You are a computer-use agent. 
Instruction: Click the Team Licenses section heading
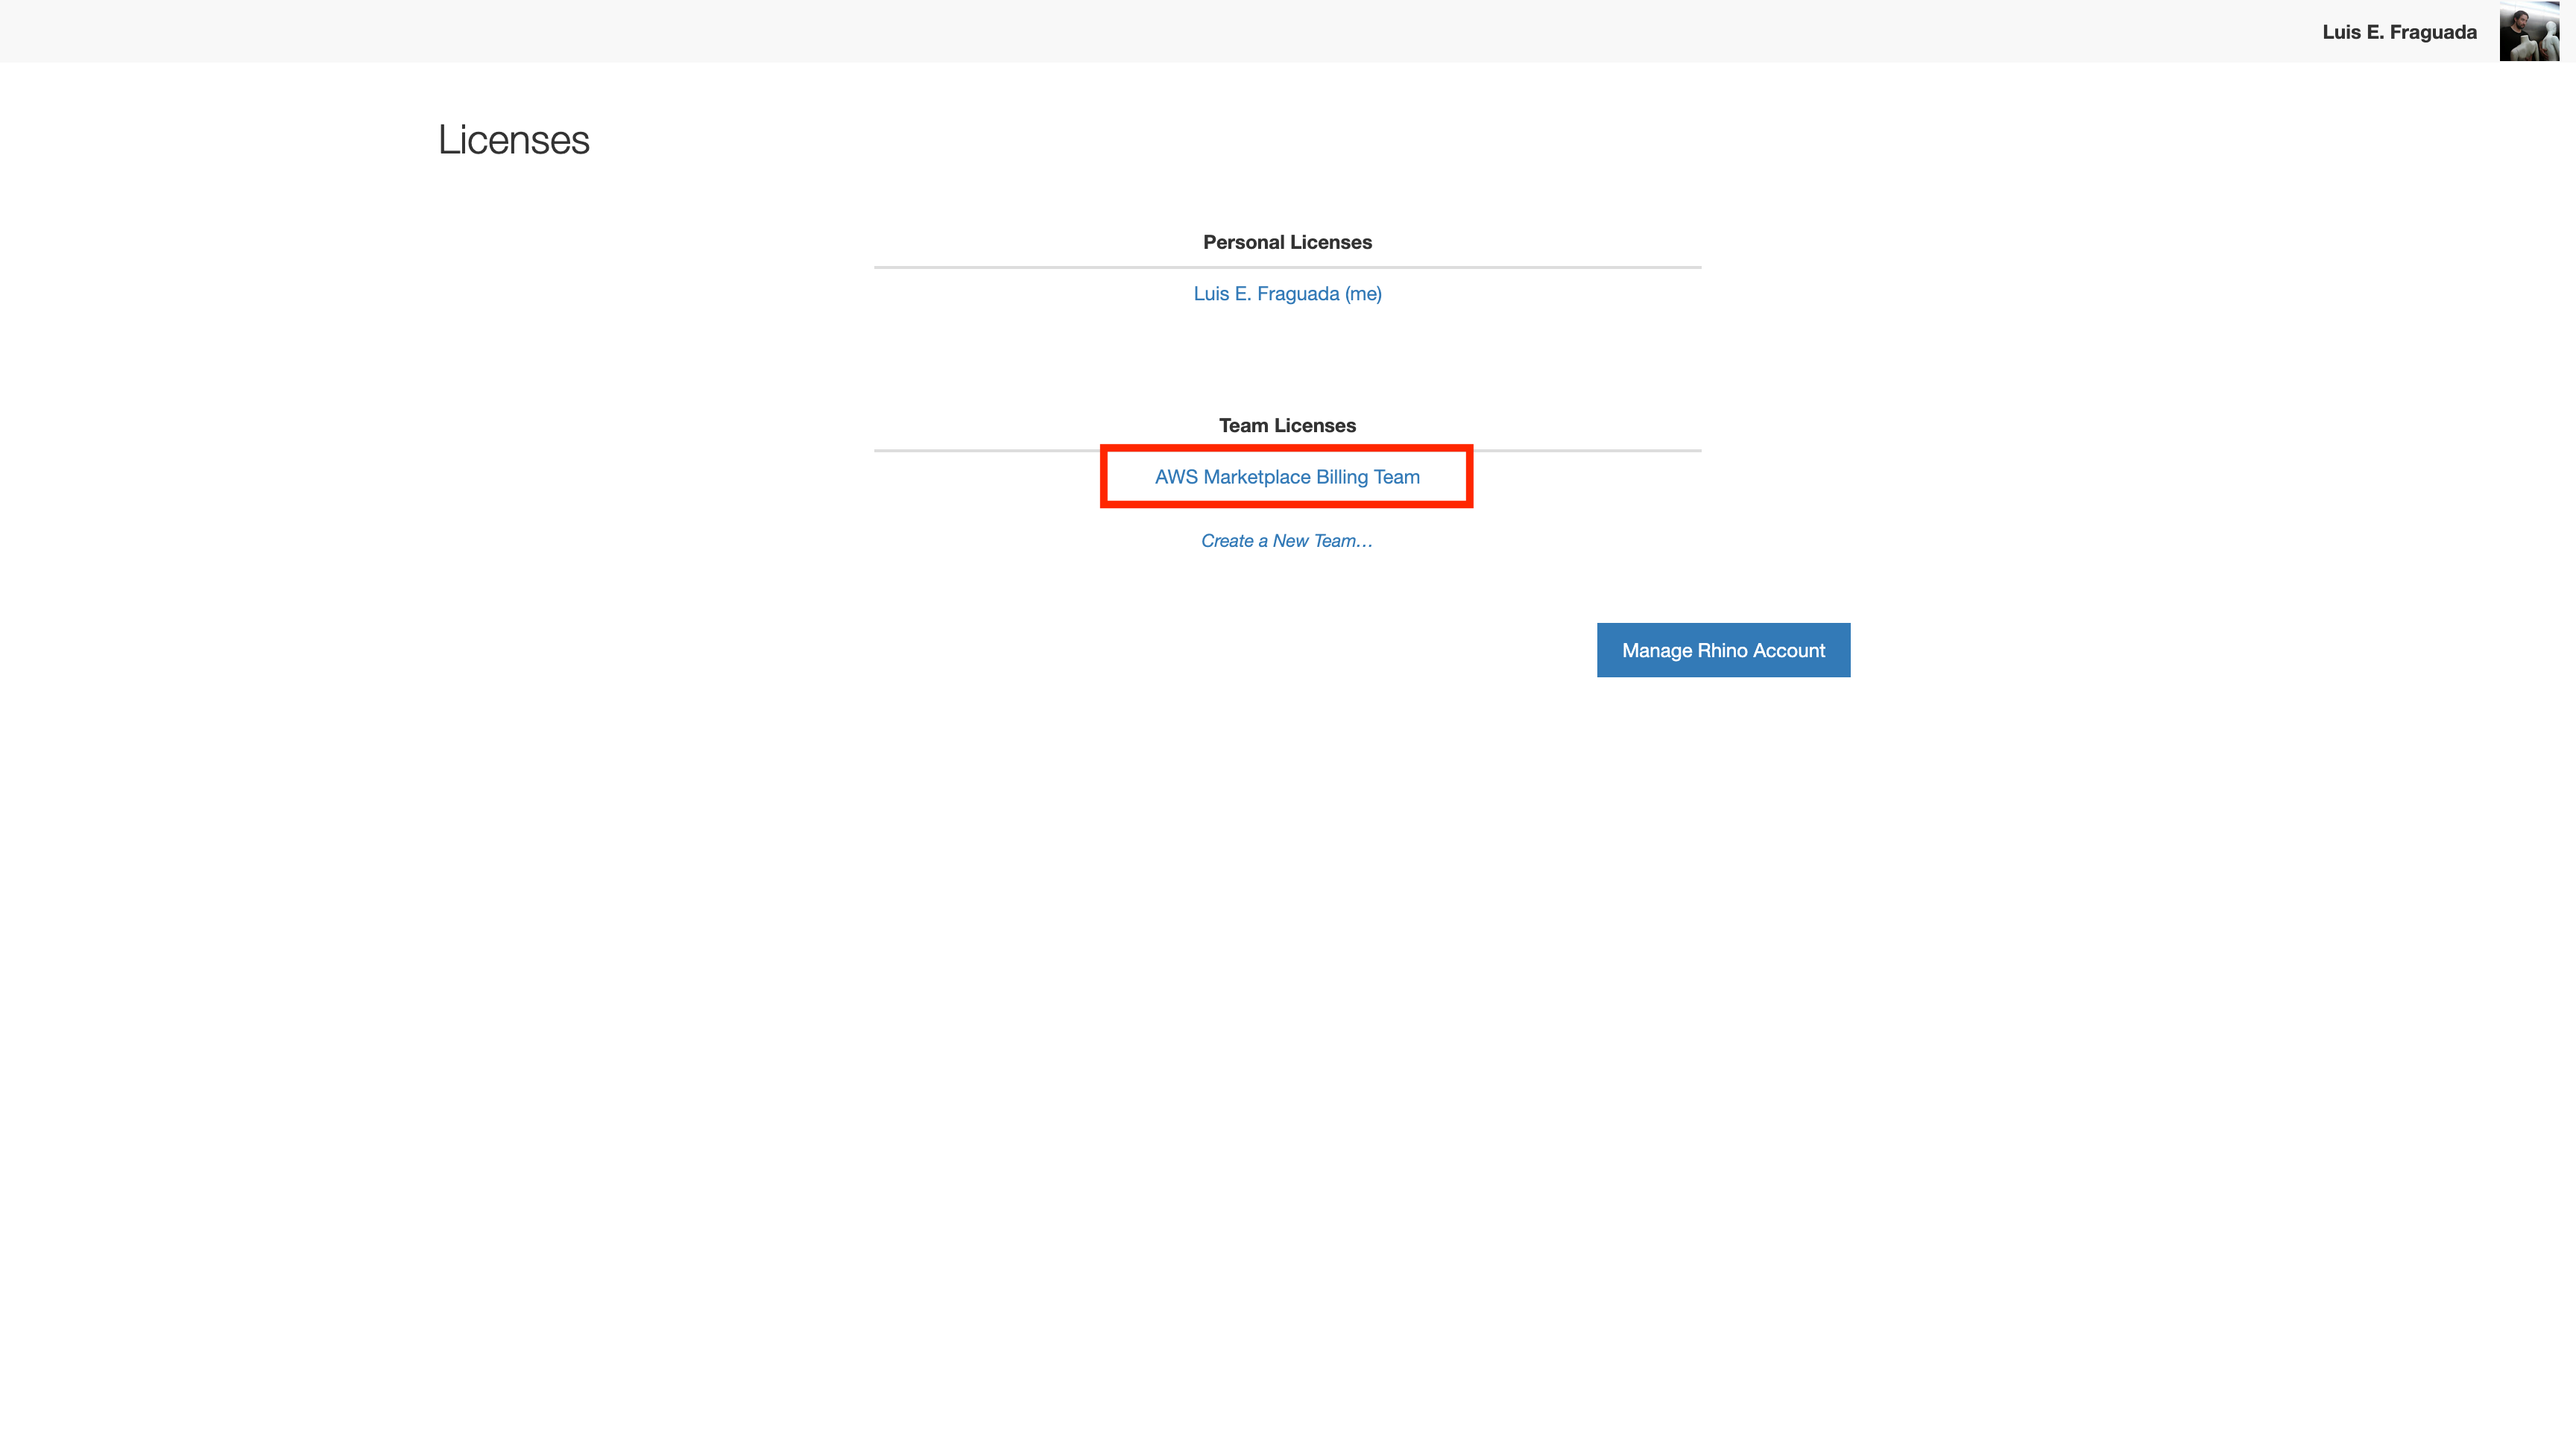[x=1287, y=425]
